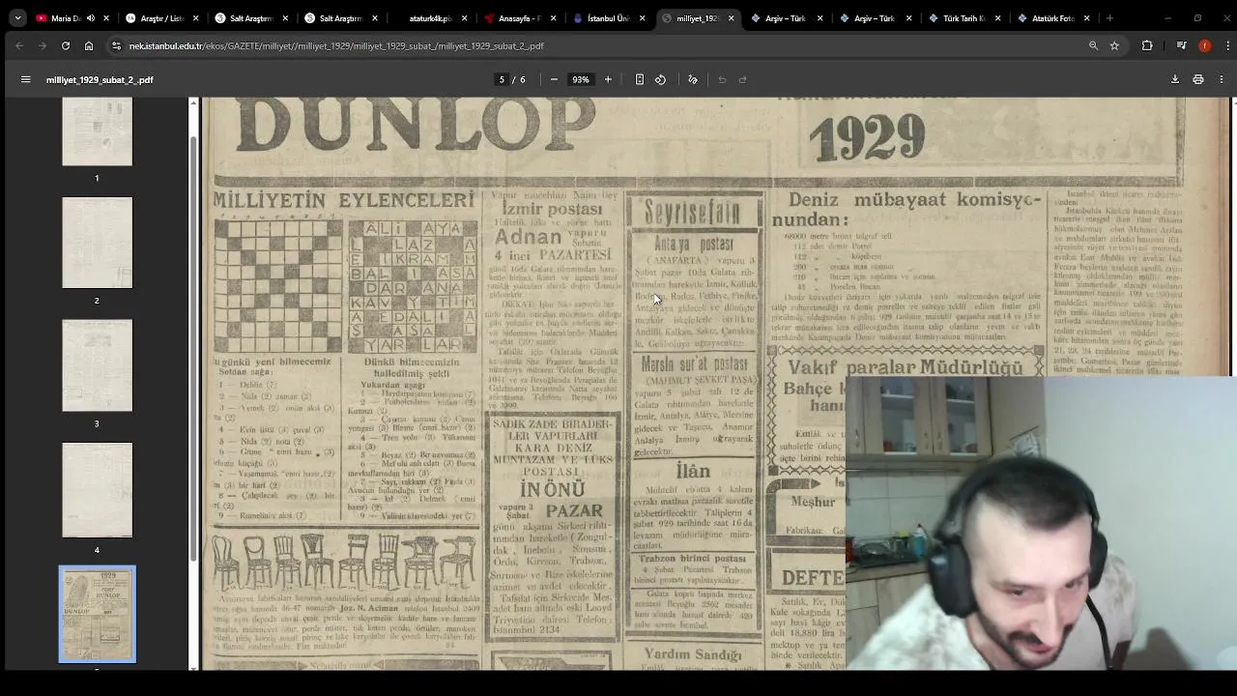Viewport: 1237px width, 696px height.
Task: Open the Chrome three-dot menu
Action: tap(1227, 45)
